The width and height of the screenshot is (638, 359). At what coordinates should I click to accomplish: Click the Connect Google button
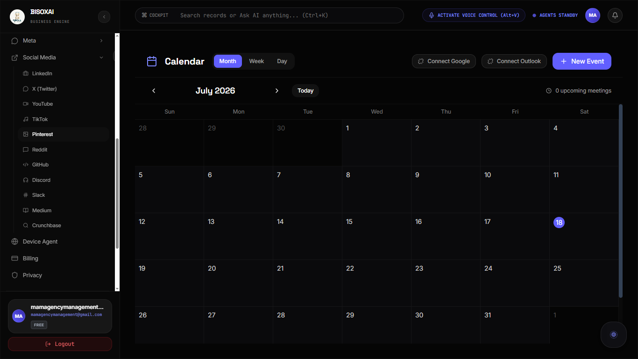pyautogui.click(x=444, y=61)
